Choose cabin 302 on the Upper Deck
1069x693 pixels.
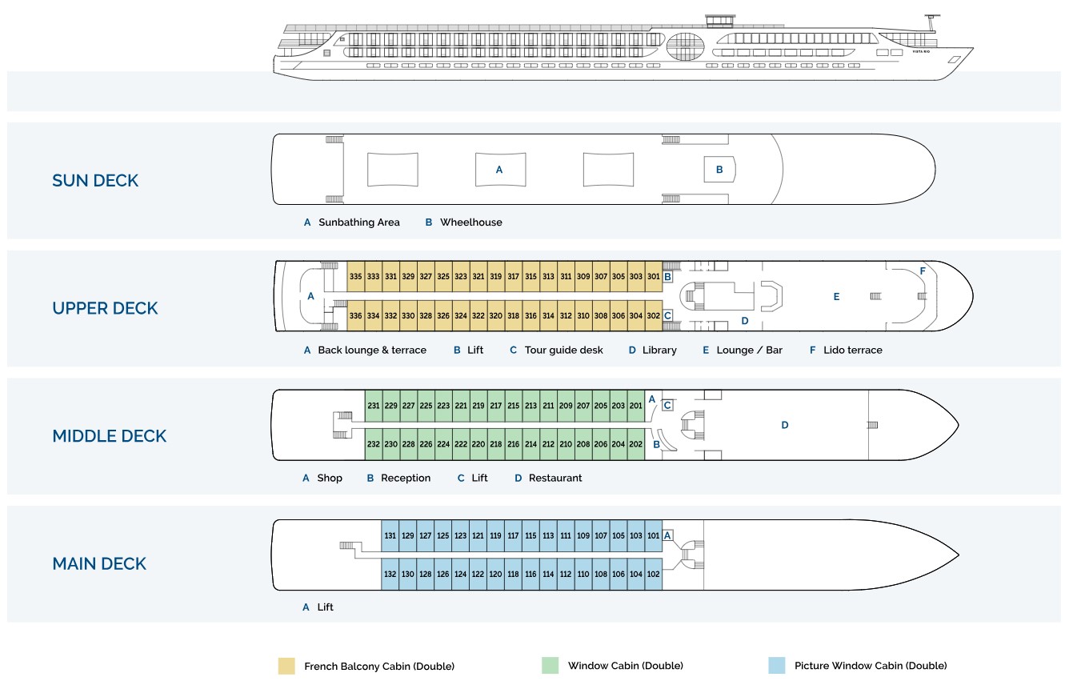pos(653,315)
